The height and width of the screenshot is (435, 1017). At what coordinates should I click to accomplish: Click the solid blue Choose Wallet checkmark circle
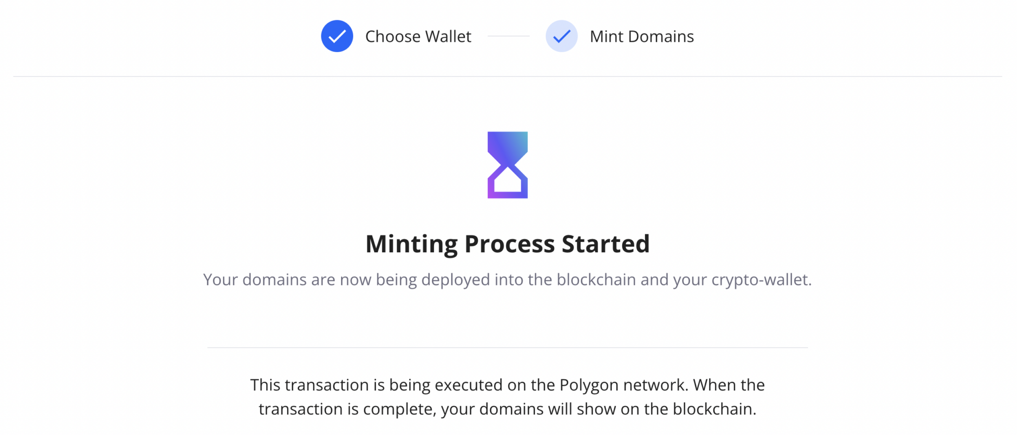click(x=337, y=36)
